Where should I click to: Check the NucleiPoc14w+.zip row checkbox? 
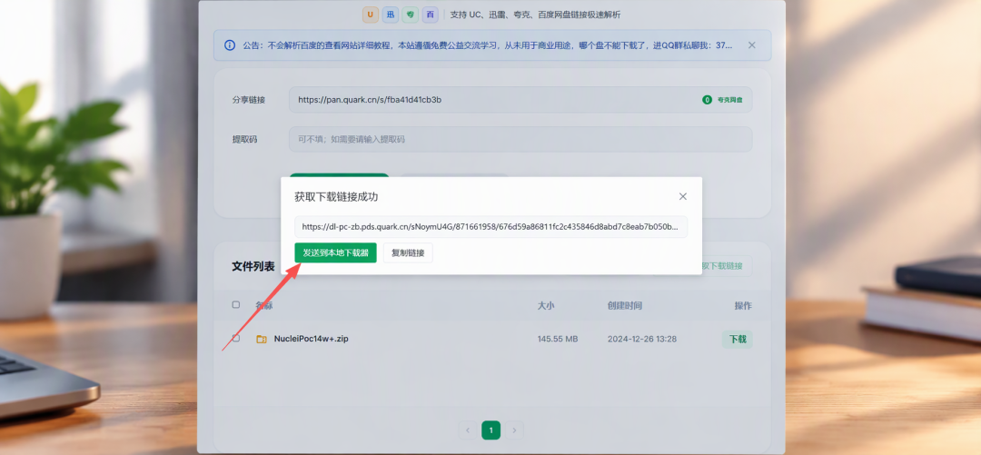pos(236,338)
